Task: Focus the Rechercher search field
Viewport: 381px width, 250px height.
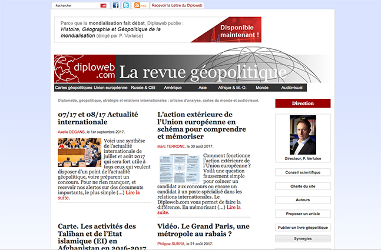Action: (77, 5)
